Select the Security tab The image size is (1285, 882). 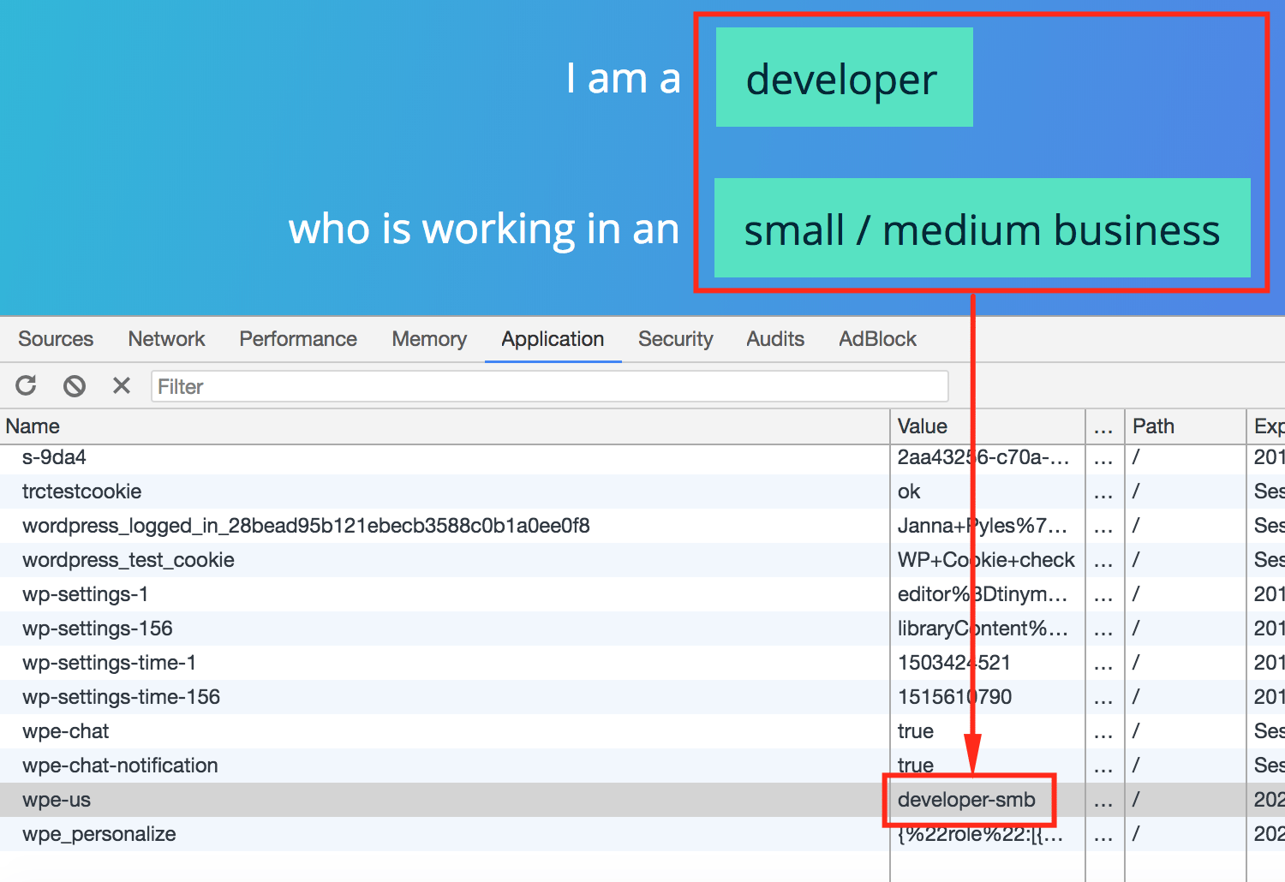(x=675, y=339)
